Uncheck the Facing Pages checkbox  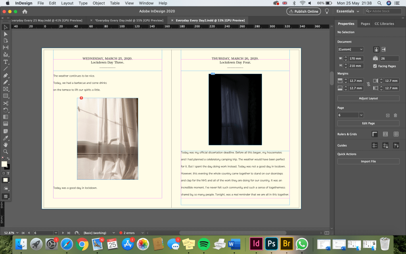click(x=375, y=66)
